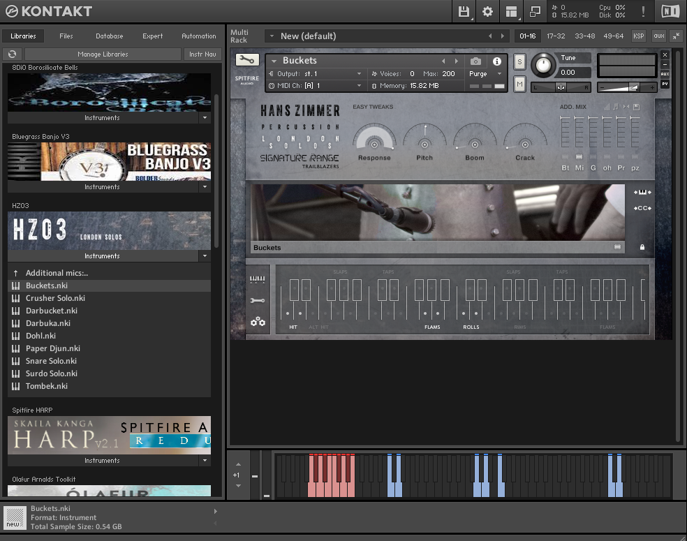Solo the Buckets instrument
This screenshot has height=541, width=687.
pos(519,61)
